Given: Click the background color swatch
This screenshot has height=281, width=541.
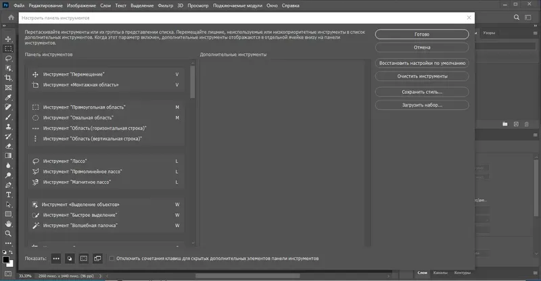Looking at the screenshot, I should point(11,264).
